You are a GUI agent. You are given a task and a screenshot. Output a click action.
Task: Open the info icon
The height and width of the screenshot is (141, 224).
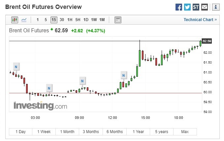tap(216, 7)
